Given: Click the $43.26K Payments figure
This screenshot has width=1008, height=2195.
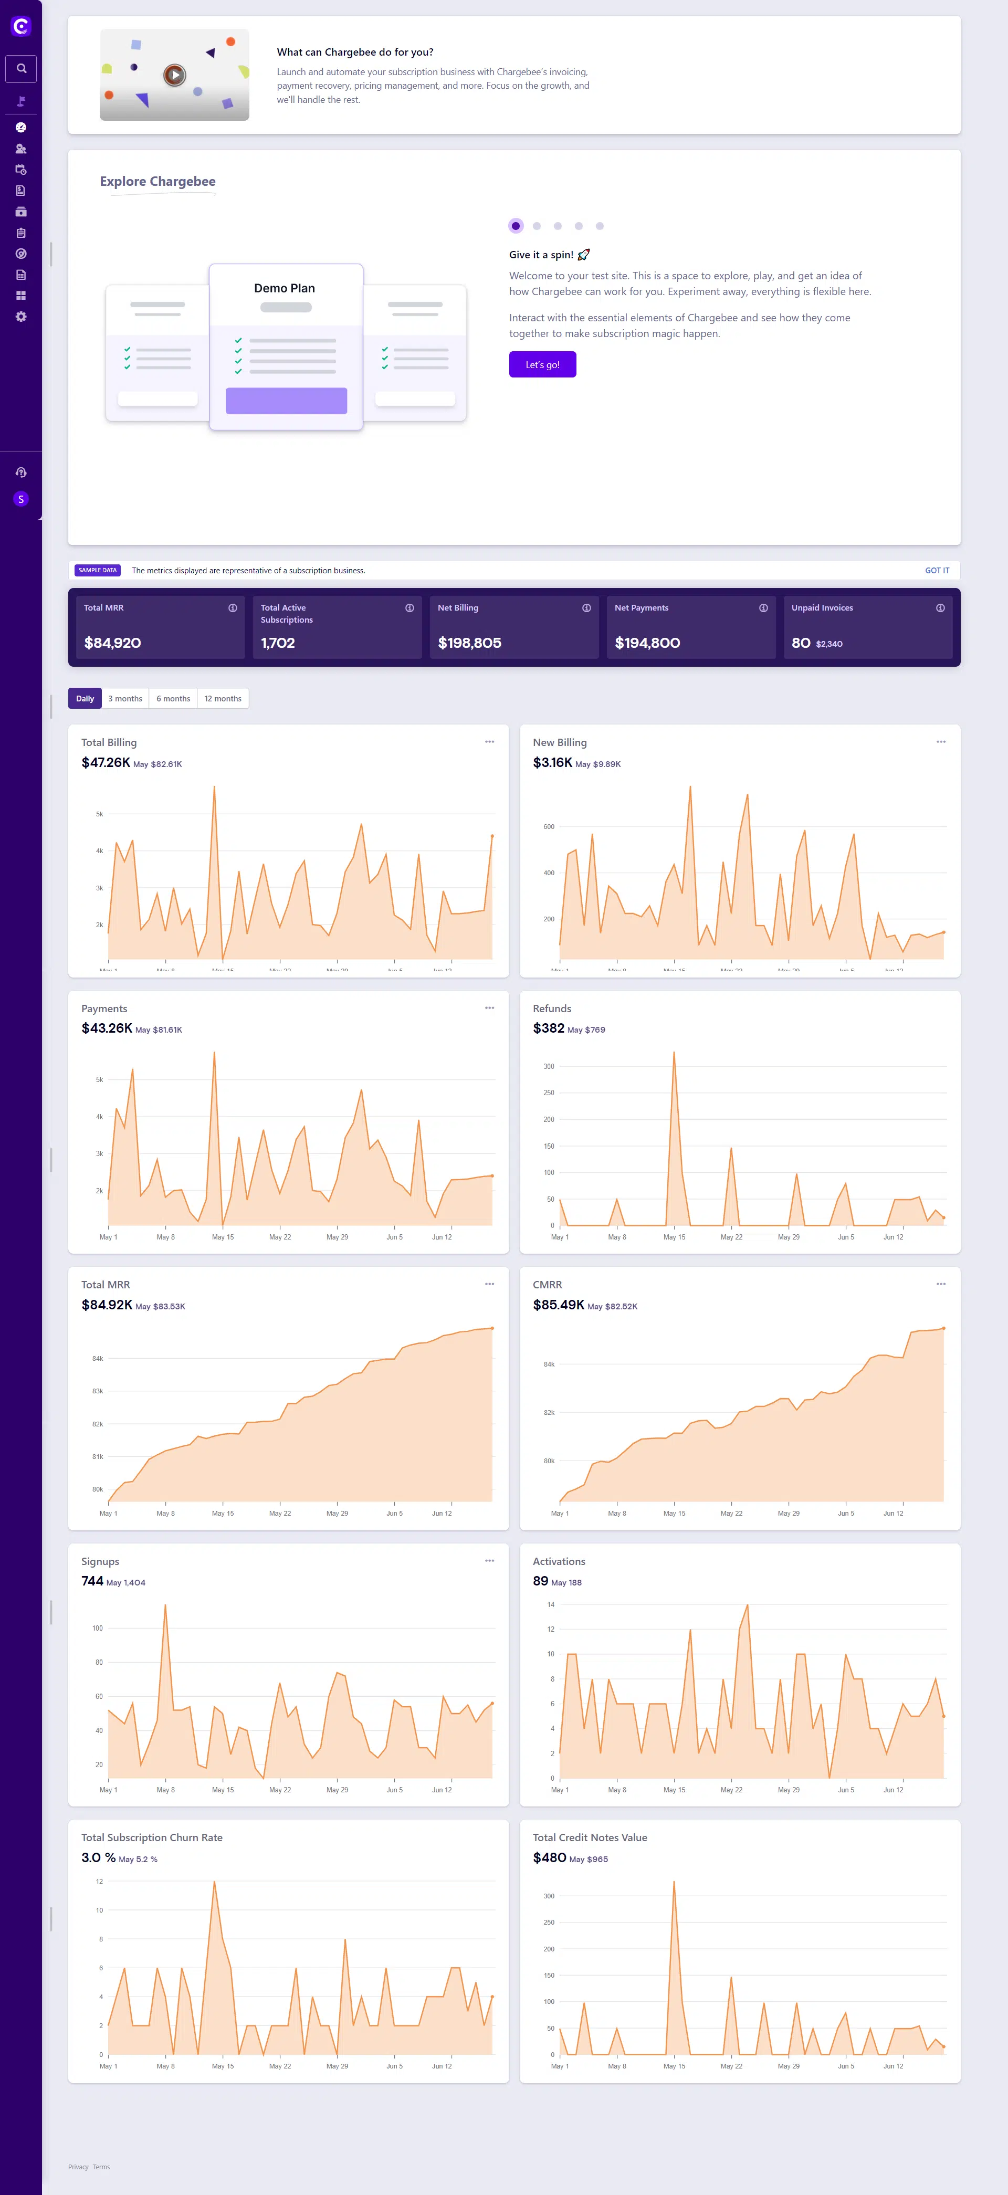Looking at the screenshot, I should tap(107, 1027).
